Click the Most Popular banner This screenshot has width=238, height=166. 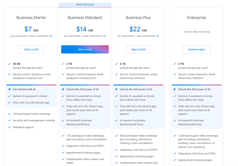pos(85,5)
